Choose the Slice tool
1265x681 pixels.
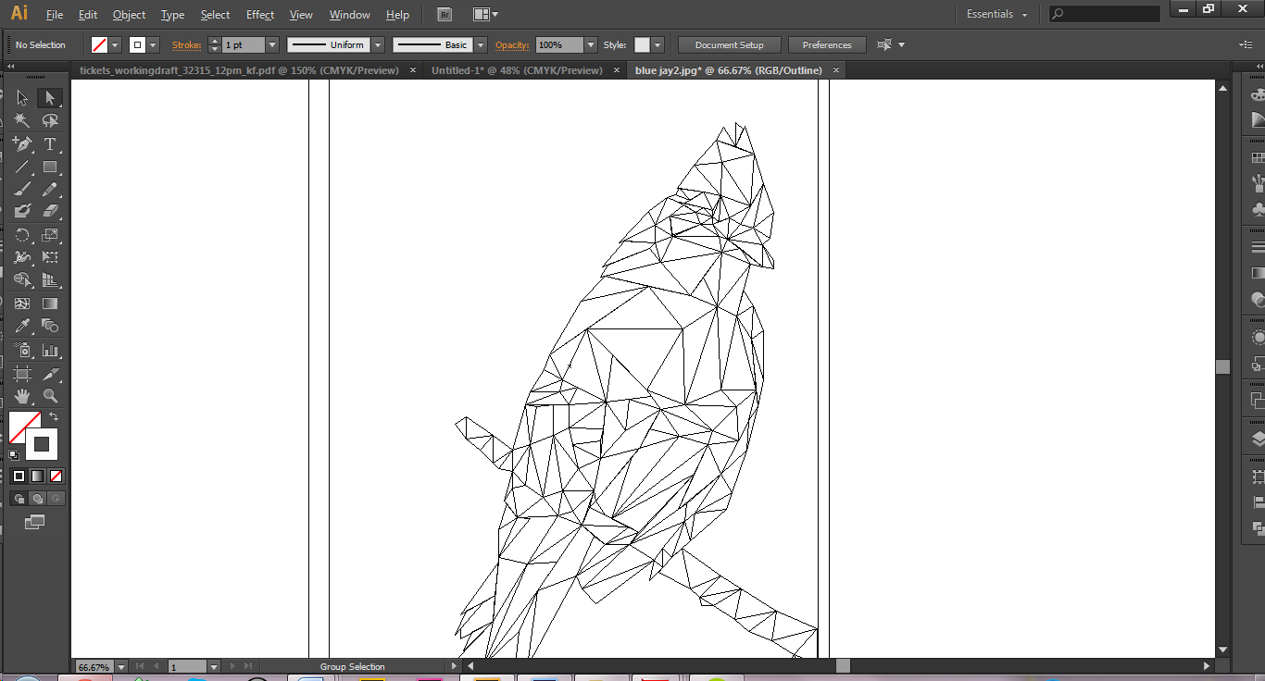click(50, 374)
